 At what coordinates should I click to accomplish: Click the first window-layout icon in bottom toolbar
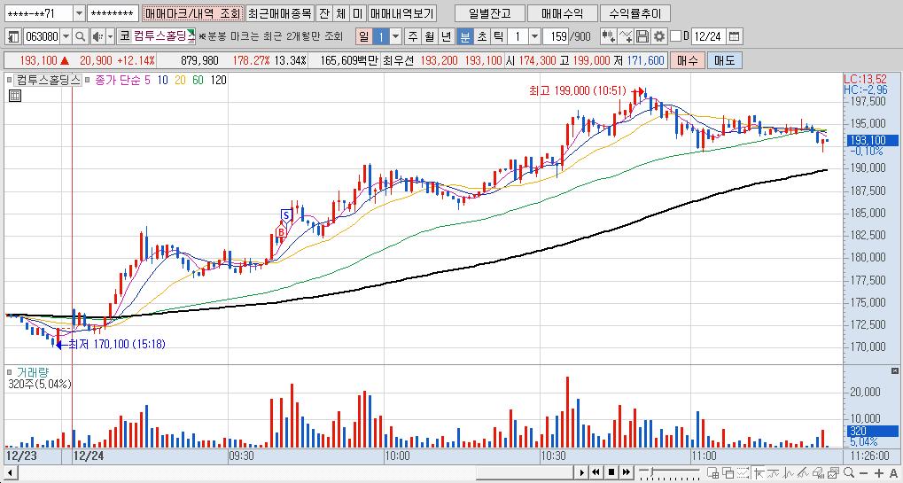tap(713, 472)
